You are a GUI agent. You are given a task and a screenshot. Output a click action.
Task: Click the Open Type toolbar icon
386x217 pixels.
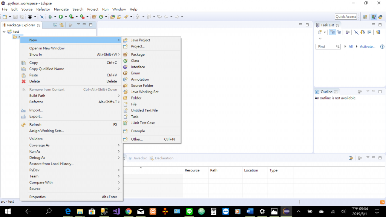tap(112, 17)
